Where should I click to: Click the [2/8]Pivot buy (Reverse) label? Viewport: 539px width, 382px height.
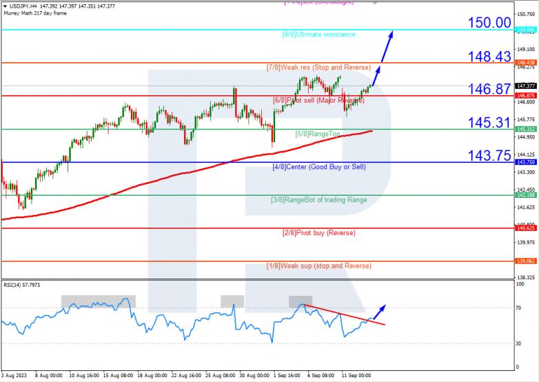pos(319,233)
